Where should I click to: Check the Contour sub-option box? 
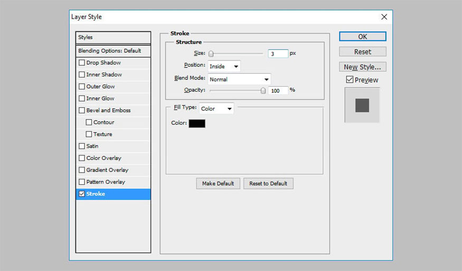point(89,122)
